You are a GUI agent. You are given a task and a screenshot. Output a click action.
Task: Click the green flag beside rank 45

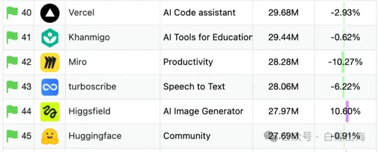tap(12, 136)
